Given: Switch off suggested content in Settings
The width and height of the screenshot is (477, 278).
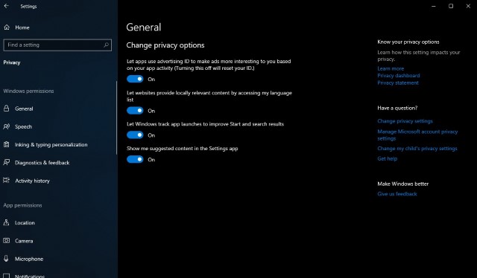Looking at the screenshot, I should pyautogui.click(x=135, y=159).
